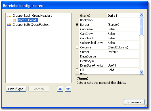Close dialog with Schliessen button
The height and width of the screenshot is (111, 151).
pyautogui.click(x=134, y=102)
